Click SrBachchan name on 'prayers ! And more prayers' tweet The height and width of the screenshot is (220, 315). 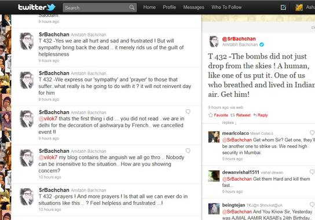(54, 190)
